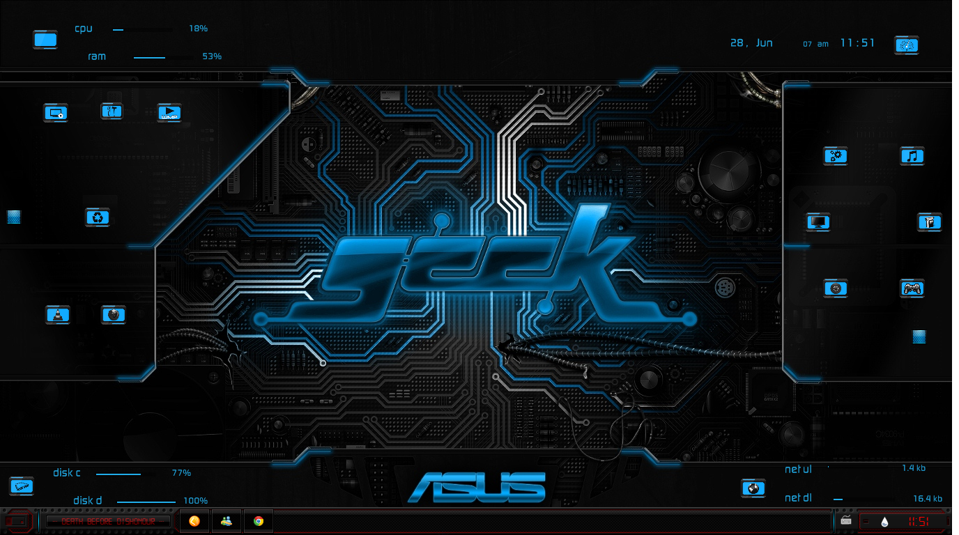Viewport: 959px width, 535px height.
Task: Open the disc icon beside the gamepad
Action: pyautogui.click(x=835, y=288)
